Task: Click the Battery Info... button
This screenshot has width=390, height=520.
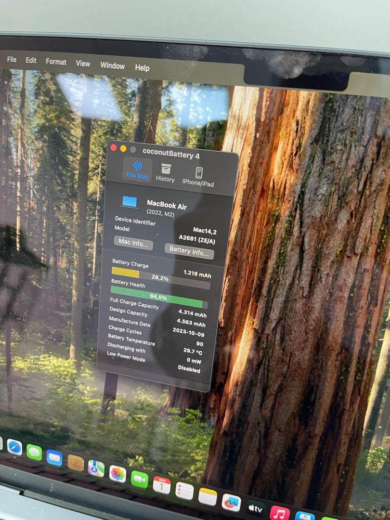Action: click(x=189, y=251)
